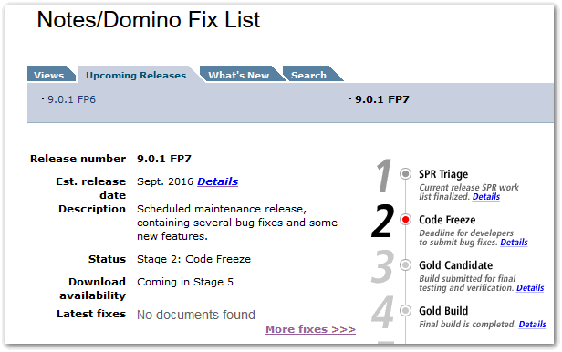Click the 'No documents found' text
This screenshot has width=562, height=352.
tap(196, 315)
